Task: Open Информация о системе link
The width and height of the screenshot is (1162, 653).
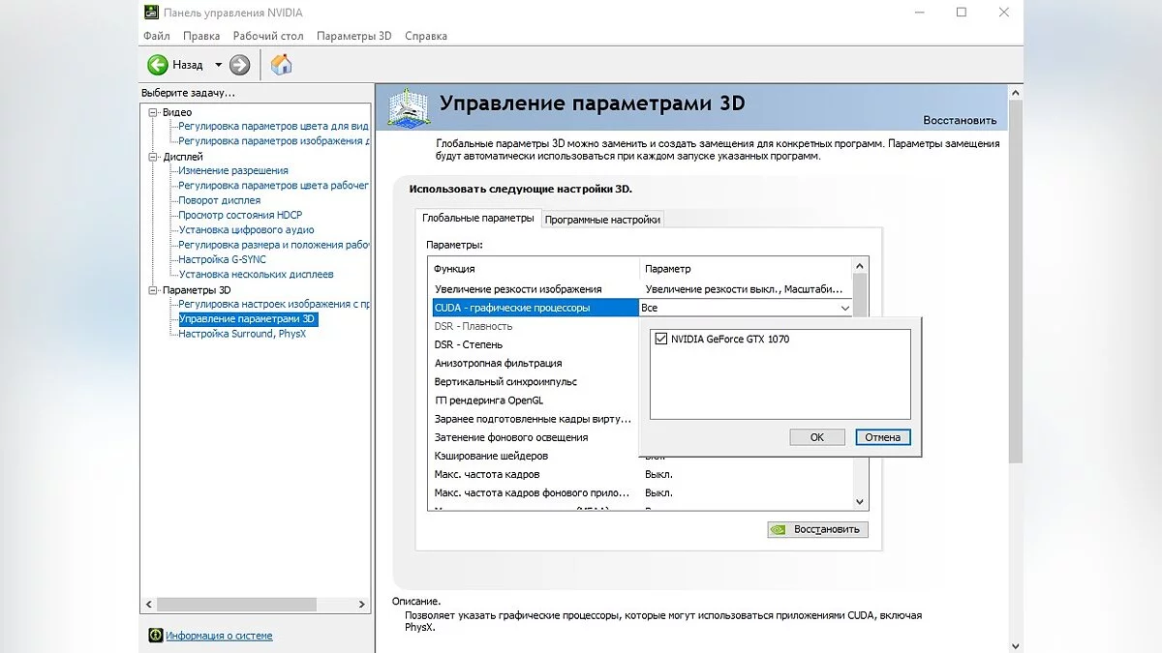Action: tap(219, 636)
